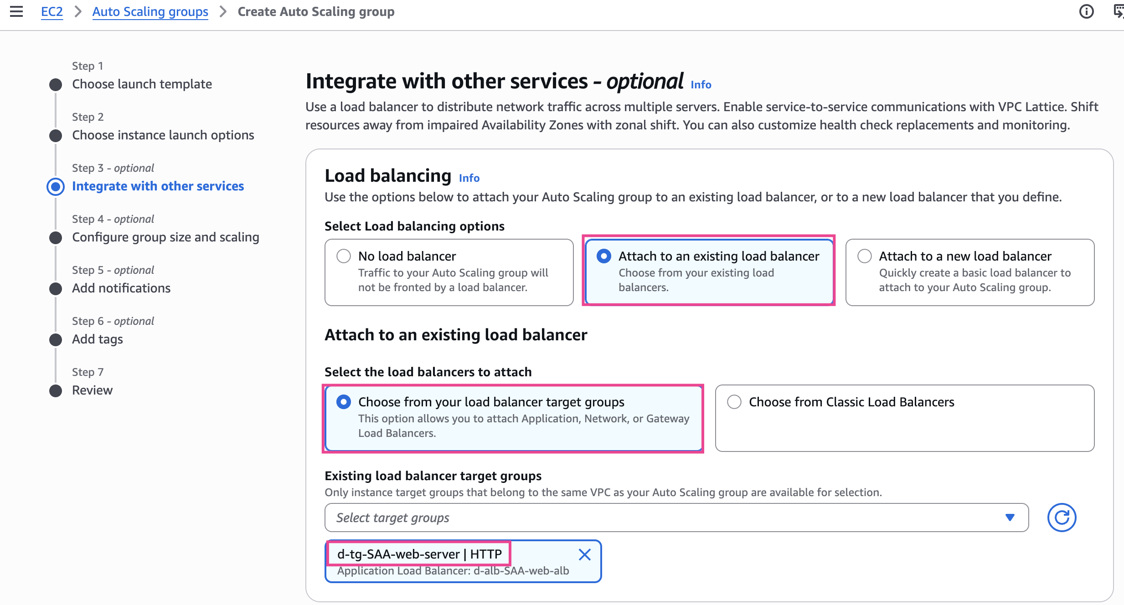Go to the EC2 breadcrumb link

pos(52,11)
